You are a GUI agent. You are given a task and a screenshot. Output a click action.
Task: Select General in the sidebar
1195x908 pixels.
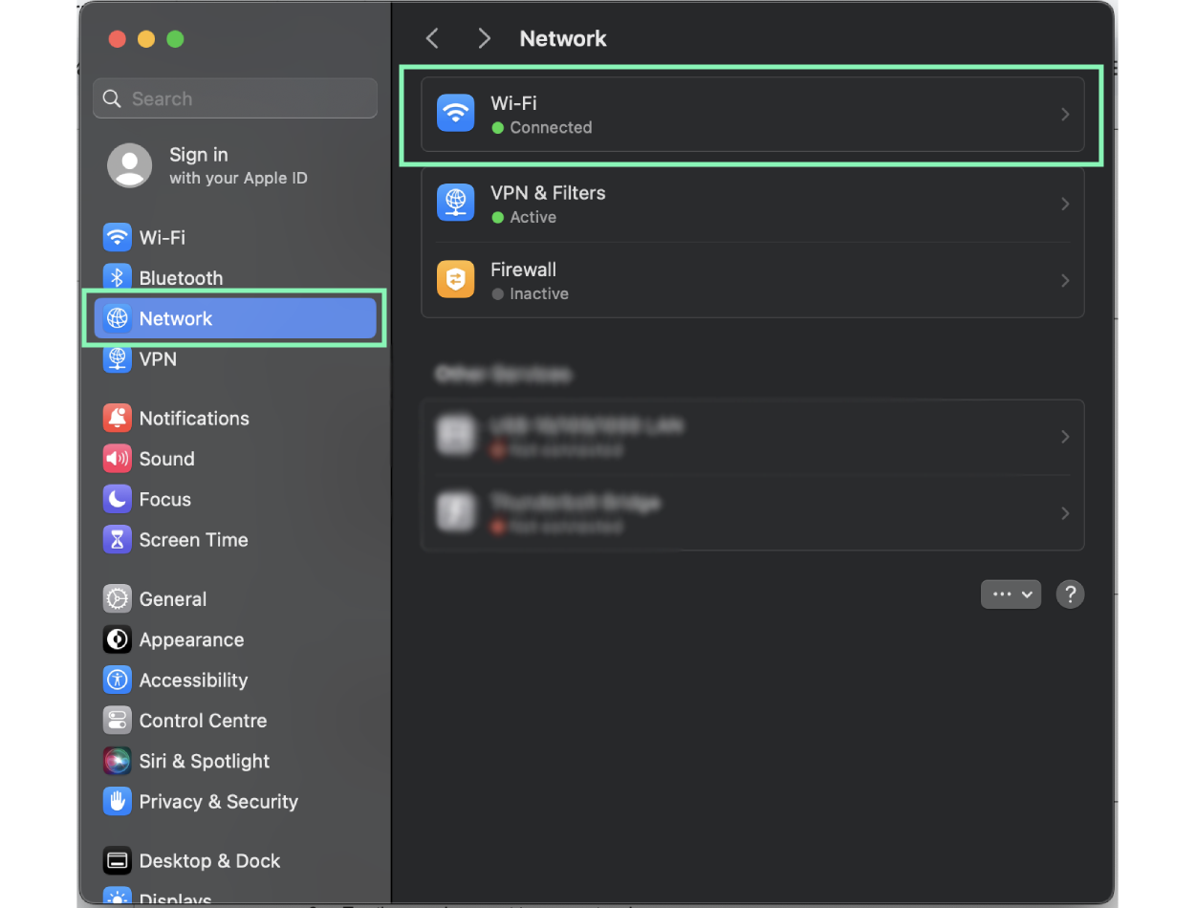235,599
